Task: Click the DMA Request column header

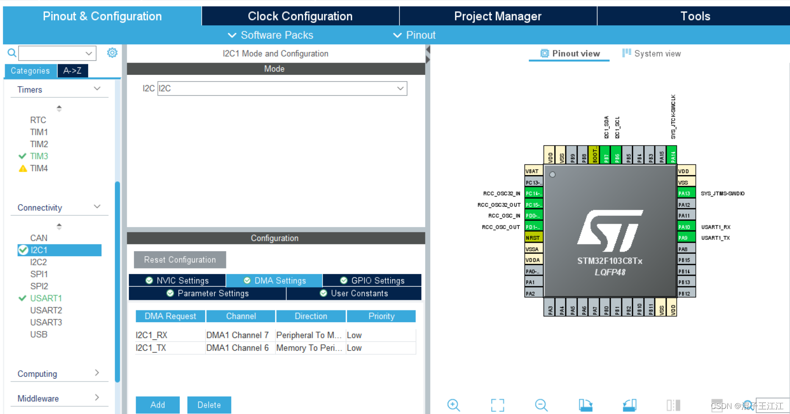Action: [x=170, y=316]
